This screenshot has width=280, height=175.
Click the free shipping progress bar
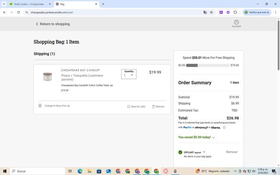(207, 65)
